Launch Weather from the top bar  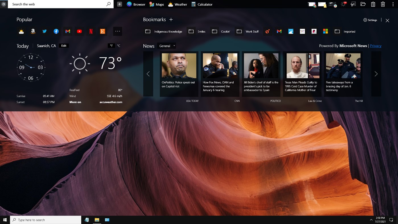tap(178, 4)
